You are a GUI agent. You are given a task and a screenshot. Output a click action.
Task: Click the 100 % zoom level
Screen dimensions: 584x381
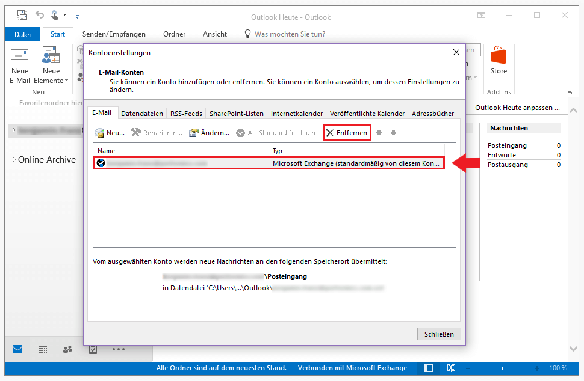[558, 368]
